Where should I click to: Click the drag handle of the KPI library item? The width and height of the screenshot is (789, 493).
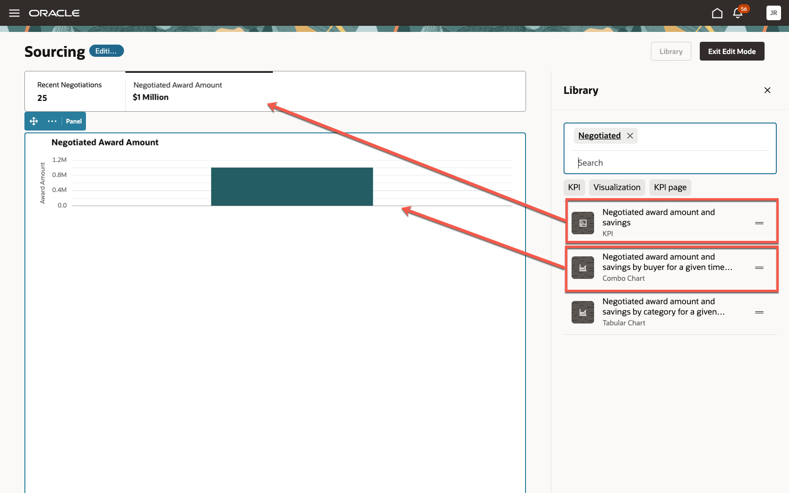coord(759,223)
